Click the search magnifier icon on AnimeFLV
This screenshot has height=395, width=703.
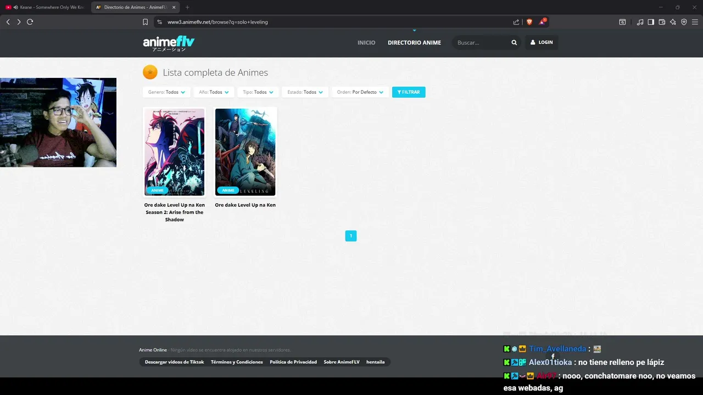pos(514,42)
